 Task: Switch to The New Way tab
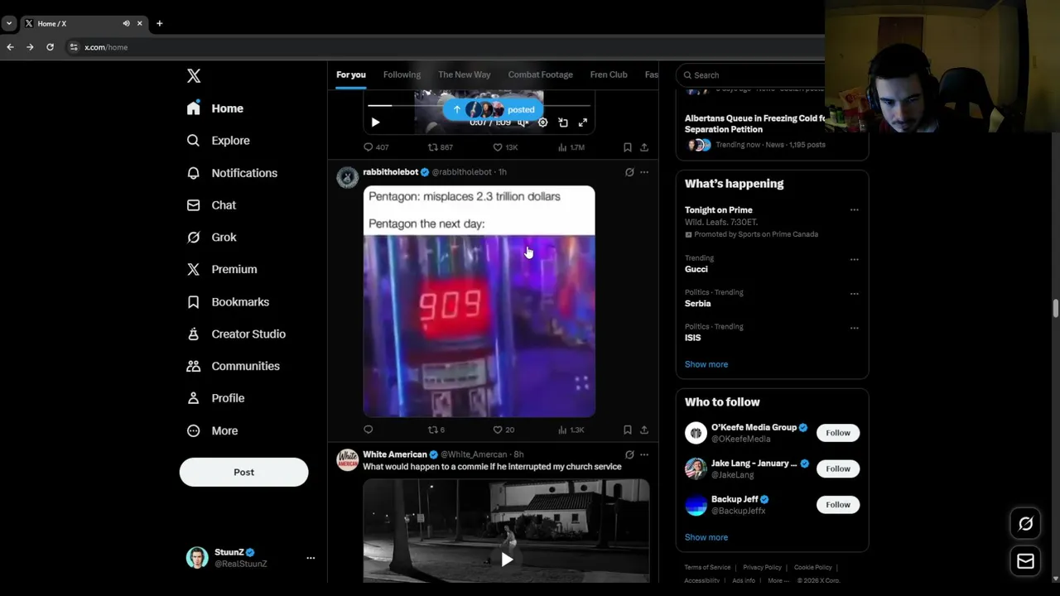pos(465,74)
